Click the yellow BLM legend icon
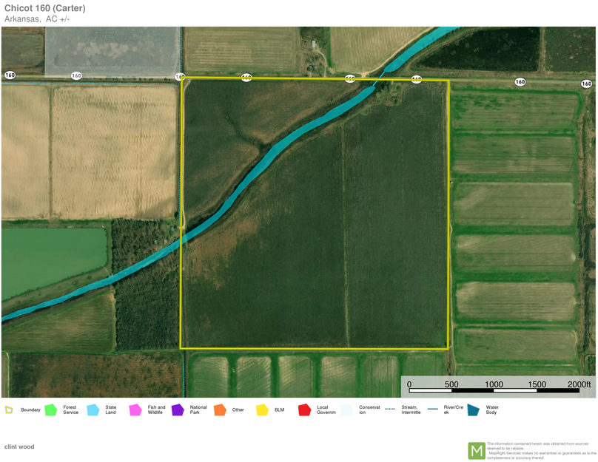Viewport: 598px width, 462px height. (262, 410)
